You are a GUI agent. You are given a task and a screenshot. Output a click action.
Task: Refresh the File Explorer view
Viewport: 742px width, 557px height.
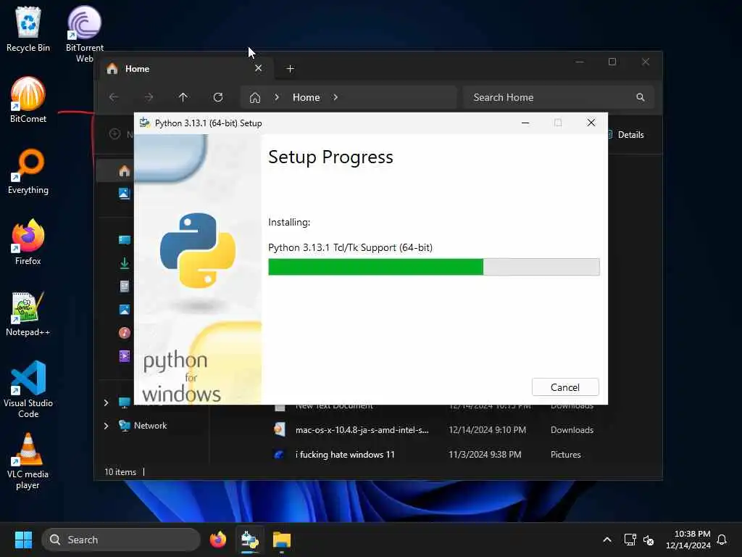[218, 97]
